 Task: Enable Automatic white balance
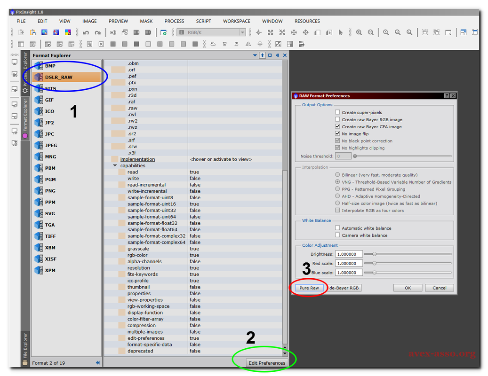337,228
